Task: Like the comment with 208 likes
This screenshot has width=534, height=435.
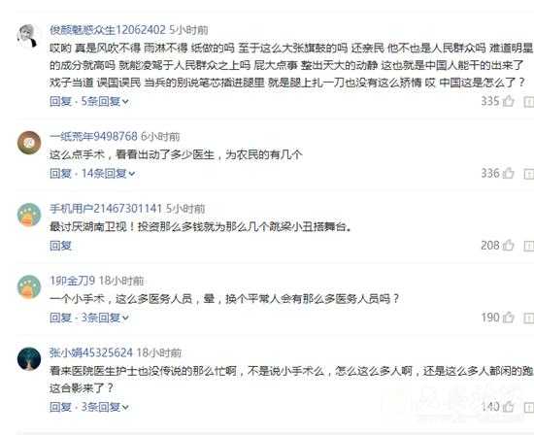Action: click(x=508, y=246)
